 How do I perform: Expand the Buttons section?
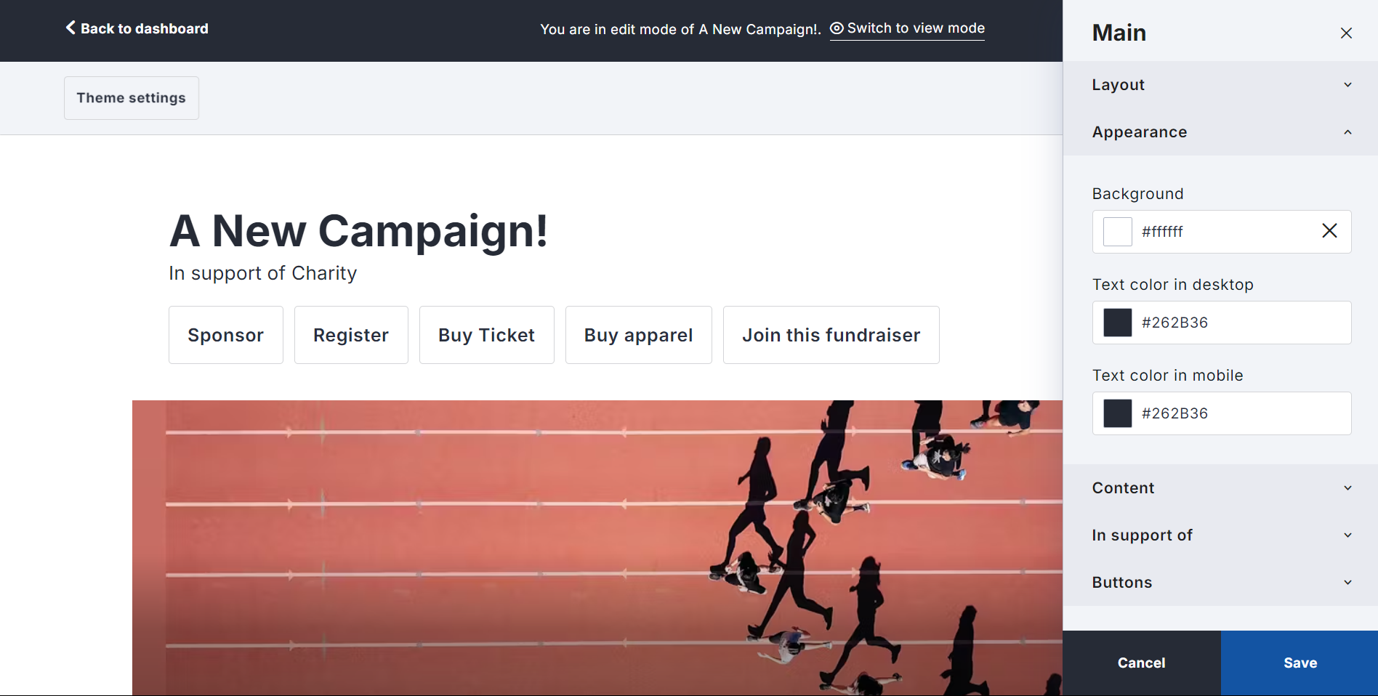[x=1220, y=583]
